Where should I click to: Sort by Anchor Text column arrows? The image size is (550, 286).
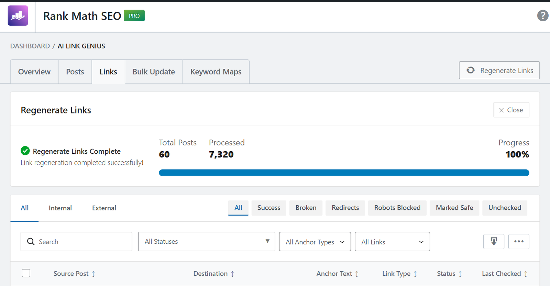[x=357, y=274]
